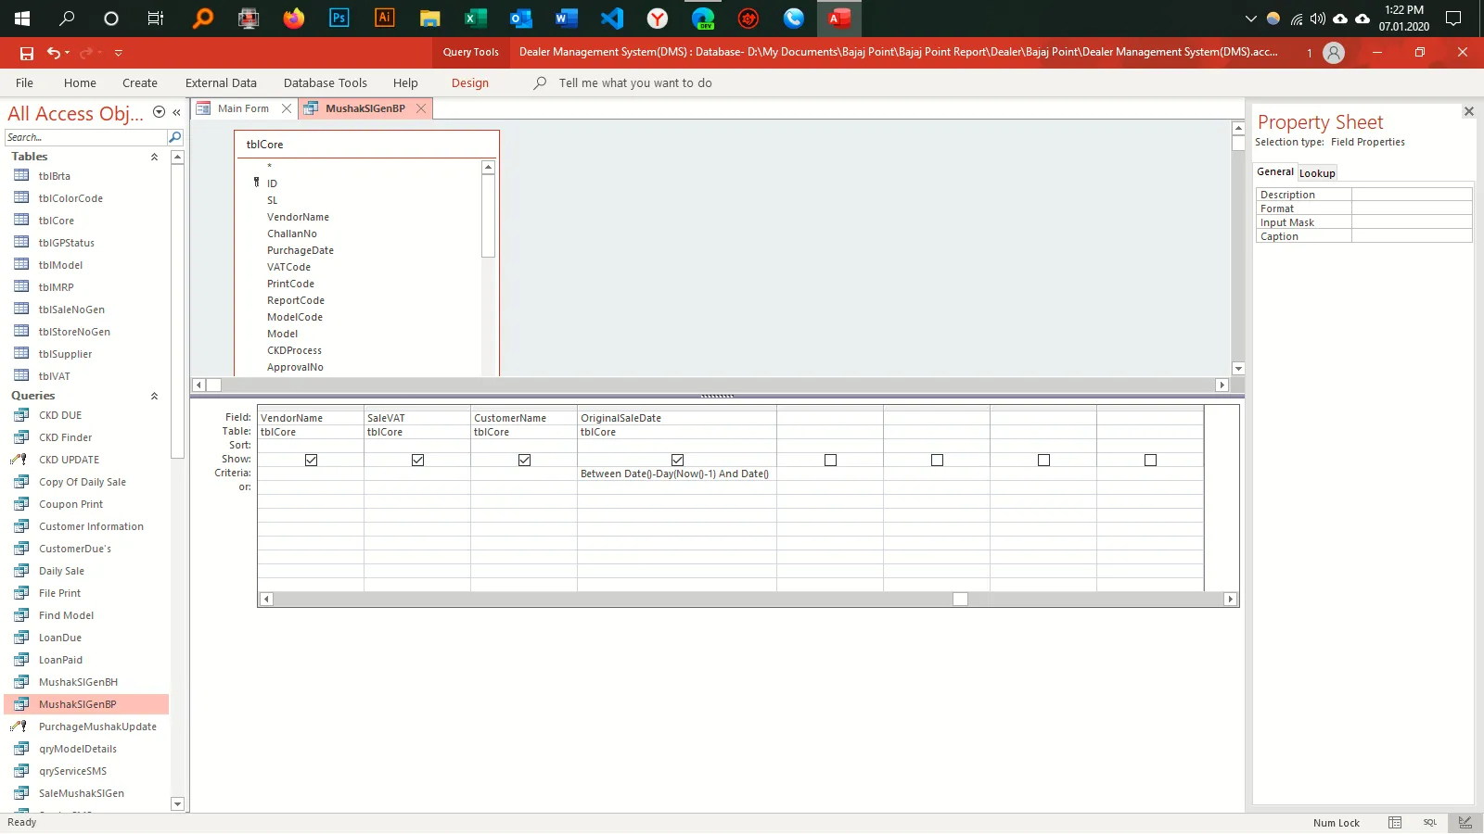Open the user account profile icon
Viewport: 1484px width, 834px height.
pos(1334,53)
